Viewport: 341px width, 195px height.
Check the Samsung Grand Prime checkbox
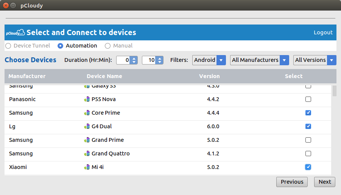click(x=308, y=140)
